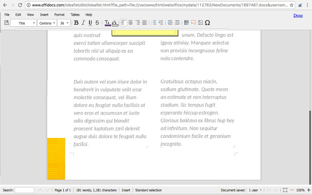The height and width of the screenshot is (195, 312).
Task: Increase paragraph indent
Action: pos(170,23)
